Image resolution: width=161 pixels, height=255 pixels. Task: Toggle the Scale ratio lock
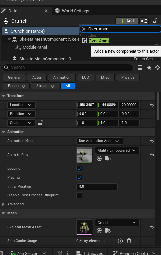40,123
